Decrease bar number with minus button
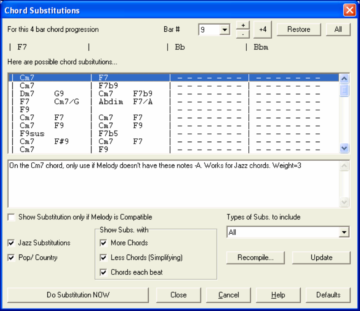This screenshot has width=360, height=311. click(x=243, y=34)
